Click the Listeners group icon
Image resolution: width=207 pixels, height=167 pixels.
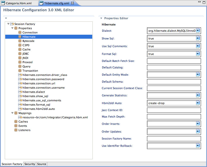point(16,130)
